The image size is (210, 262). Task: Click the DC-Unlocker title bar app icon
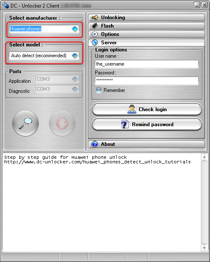point(5,5)
